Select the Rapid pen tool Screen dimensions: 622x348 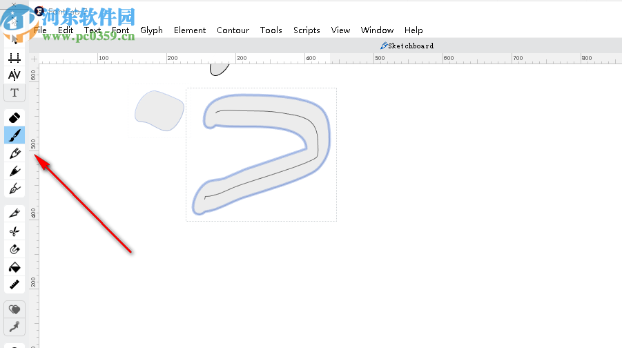click(14, 188)
